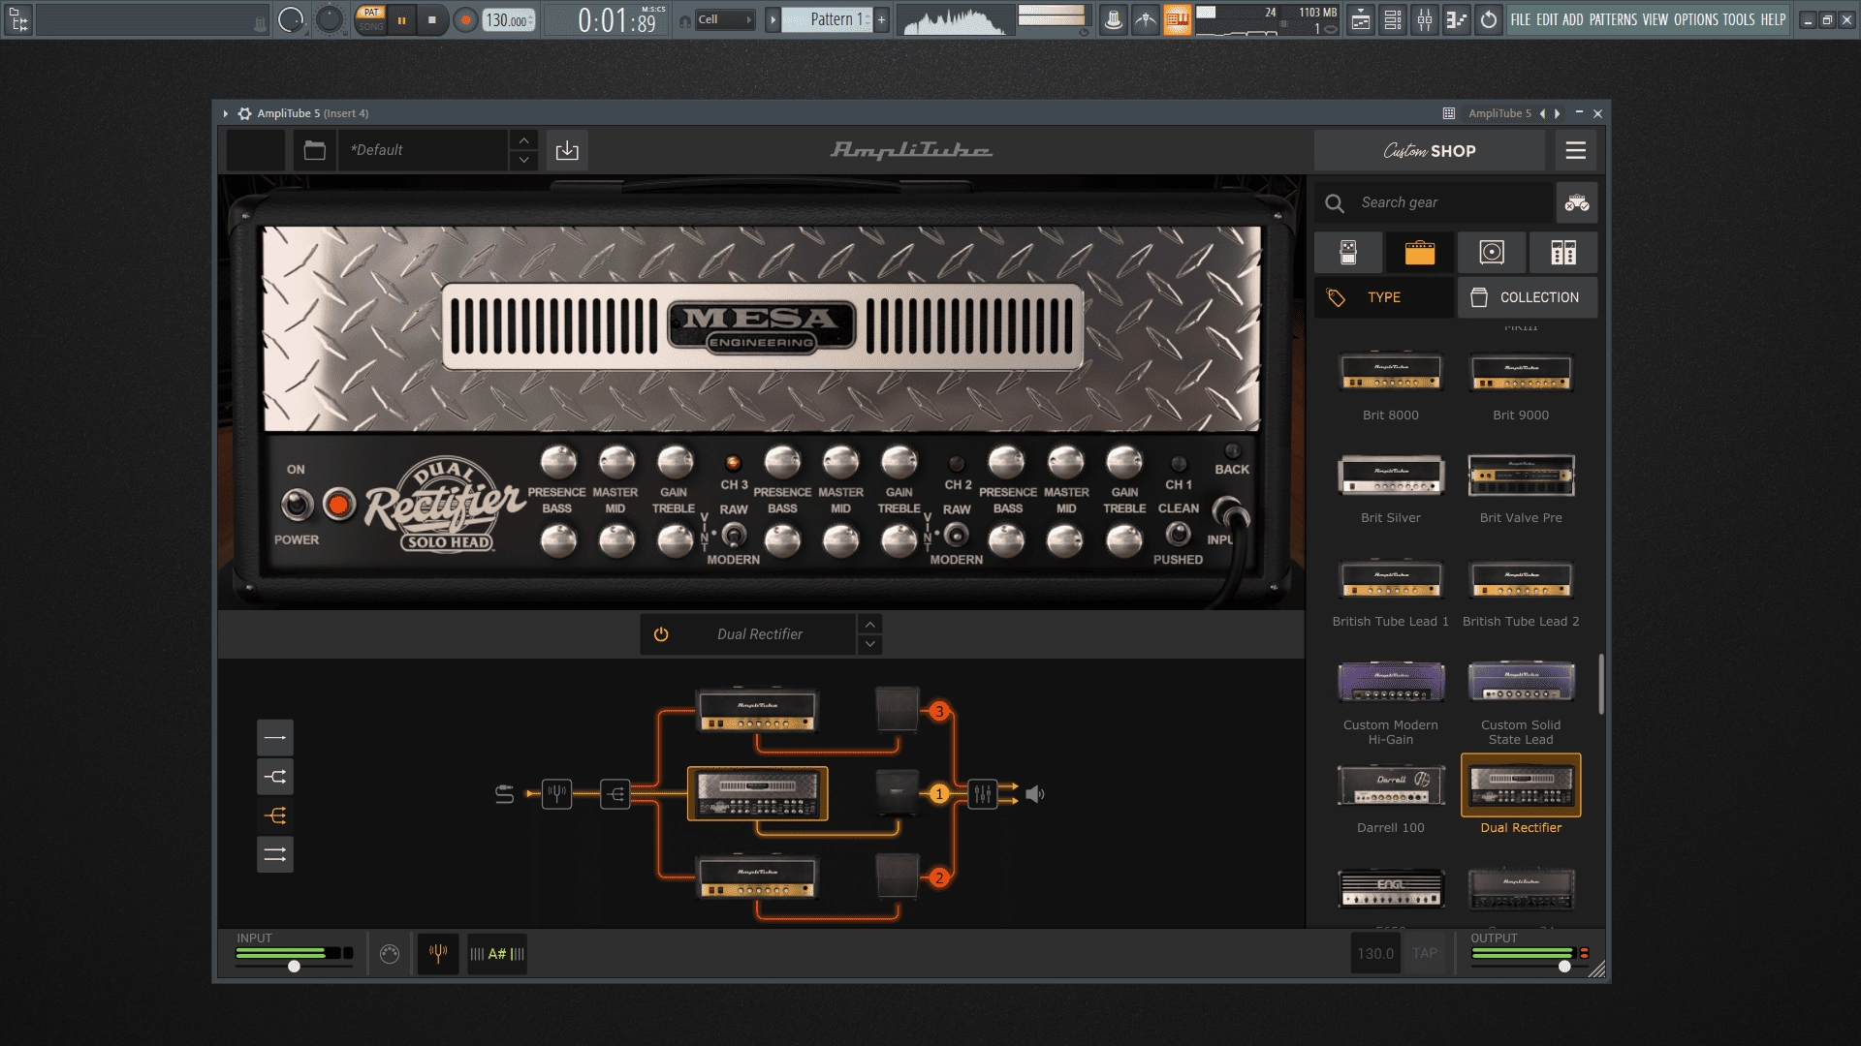Stop FL Studio playback
Screen dimensions: 1861x1046
[x=432, y=19]
